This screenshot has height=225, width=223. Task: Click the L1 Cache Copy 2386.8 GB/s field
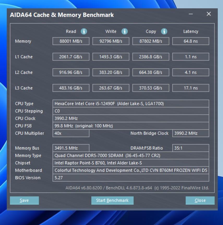(151, 57)
